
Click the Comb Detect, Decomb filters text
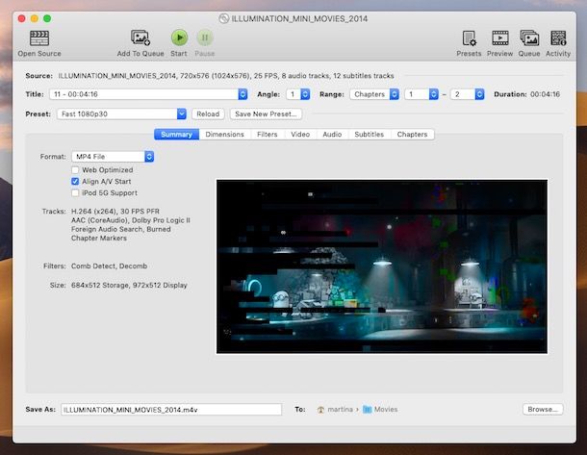pos(110,266)
